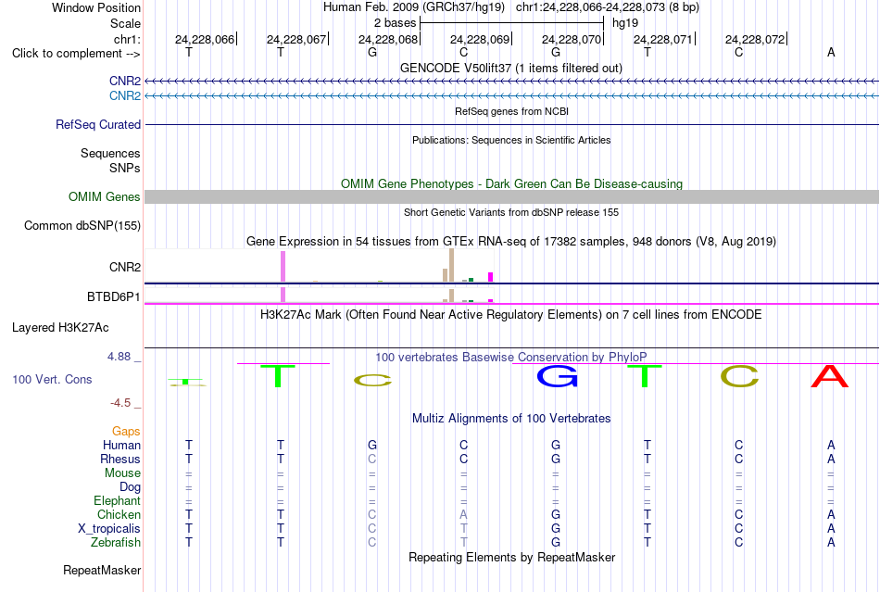The width and height of the screenshot is (880, 592).
Task: Click the PhyloP -4.5 lower scale value
Action: [x=120, y=402]
